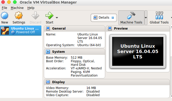Open the Global Tools icon
This screenshot has width=172, height=101.
pyautogui.click(x=159, y=15)
